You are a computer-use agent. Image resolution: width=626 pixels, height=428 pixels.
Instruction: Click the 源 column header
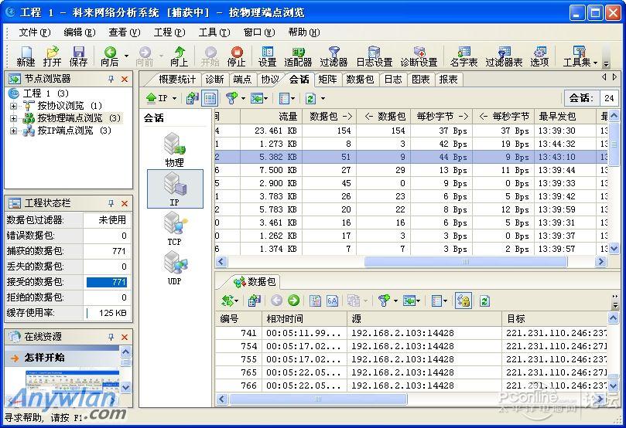[424, 319]
